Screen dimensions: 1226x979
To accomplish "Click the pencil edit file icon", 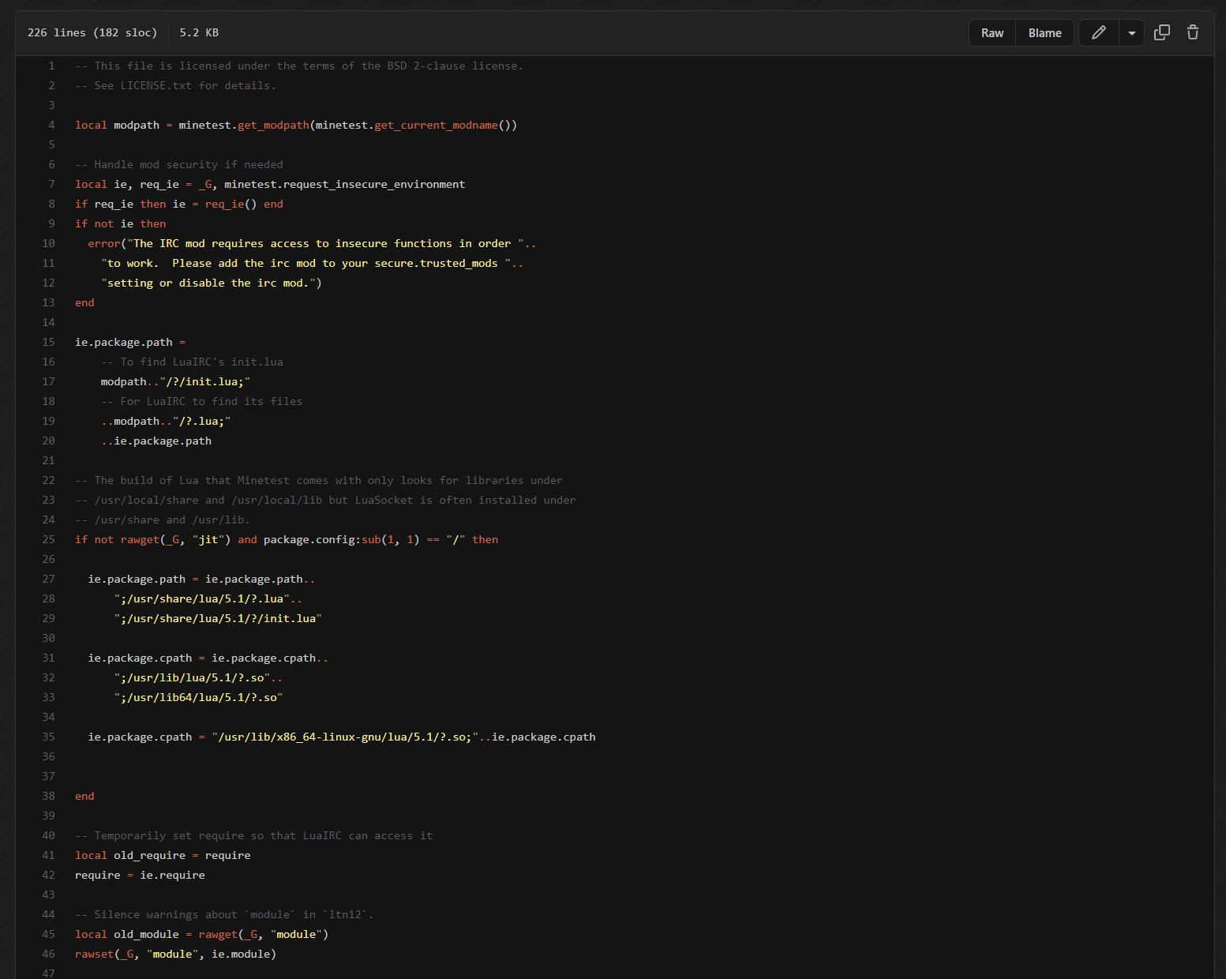I will click(x=1098, y=32).
